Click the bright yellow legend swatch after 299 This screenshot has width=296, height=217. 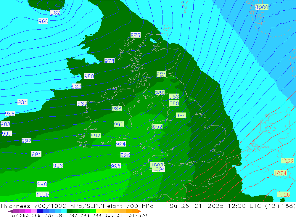coord(99,211)
